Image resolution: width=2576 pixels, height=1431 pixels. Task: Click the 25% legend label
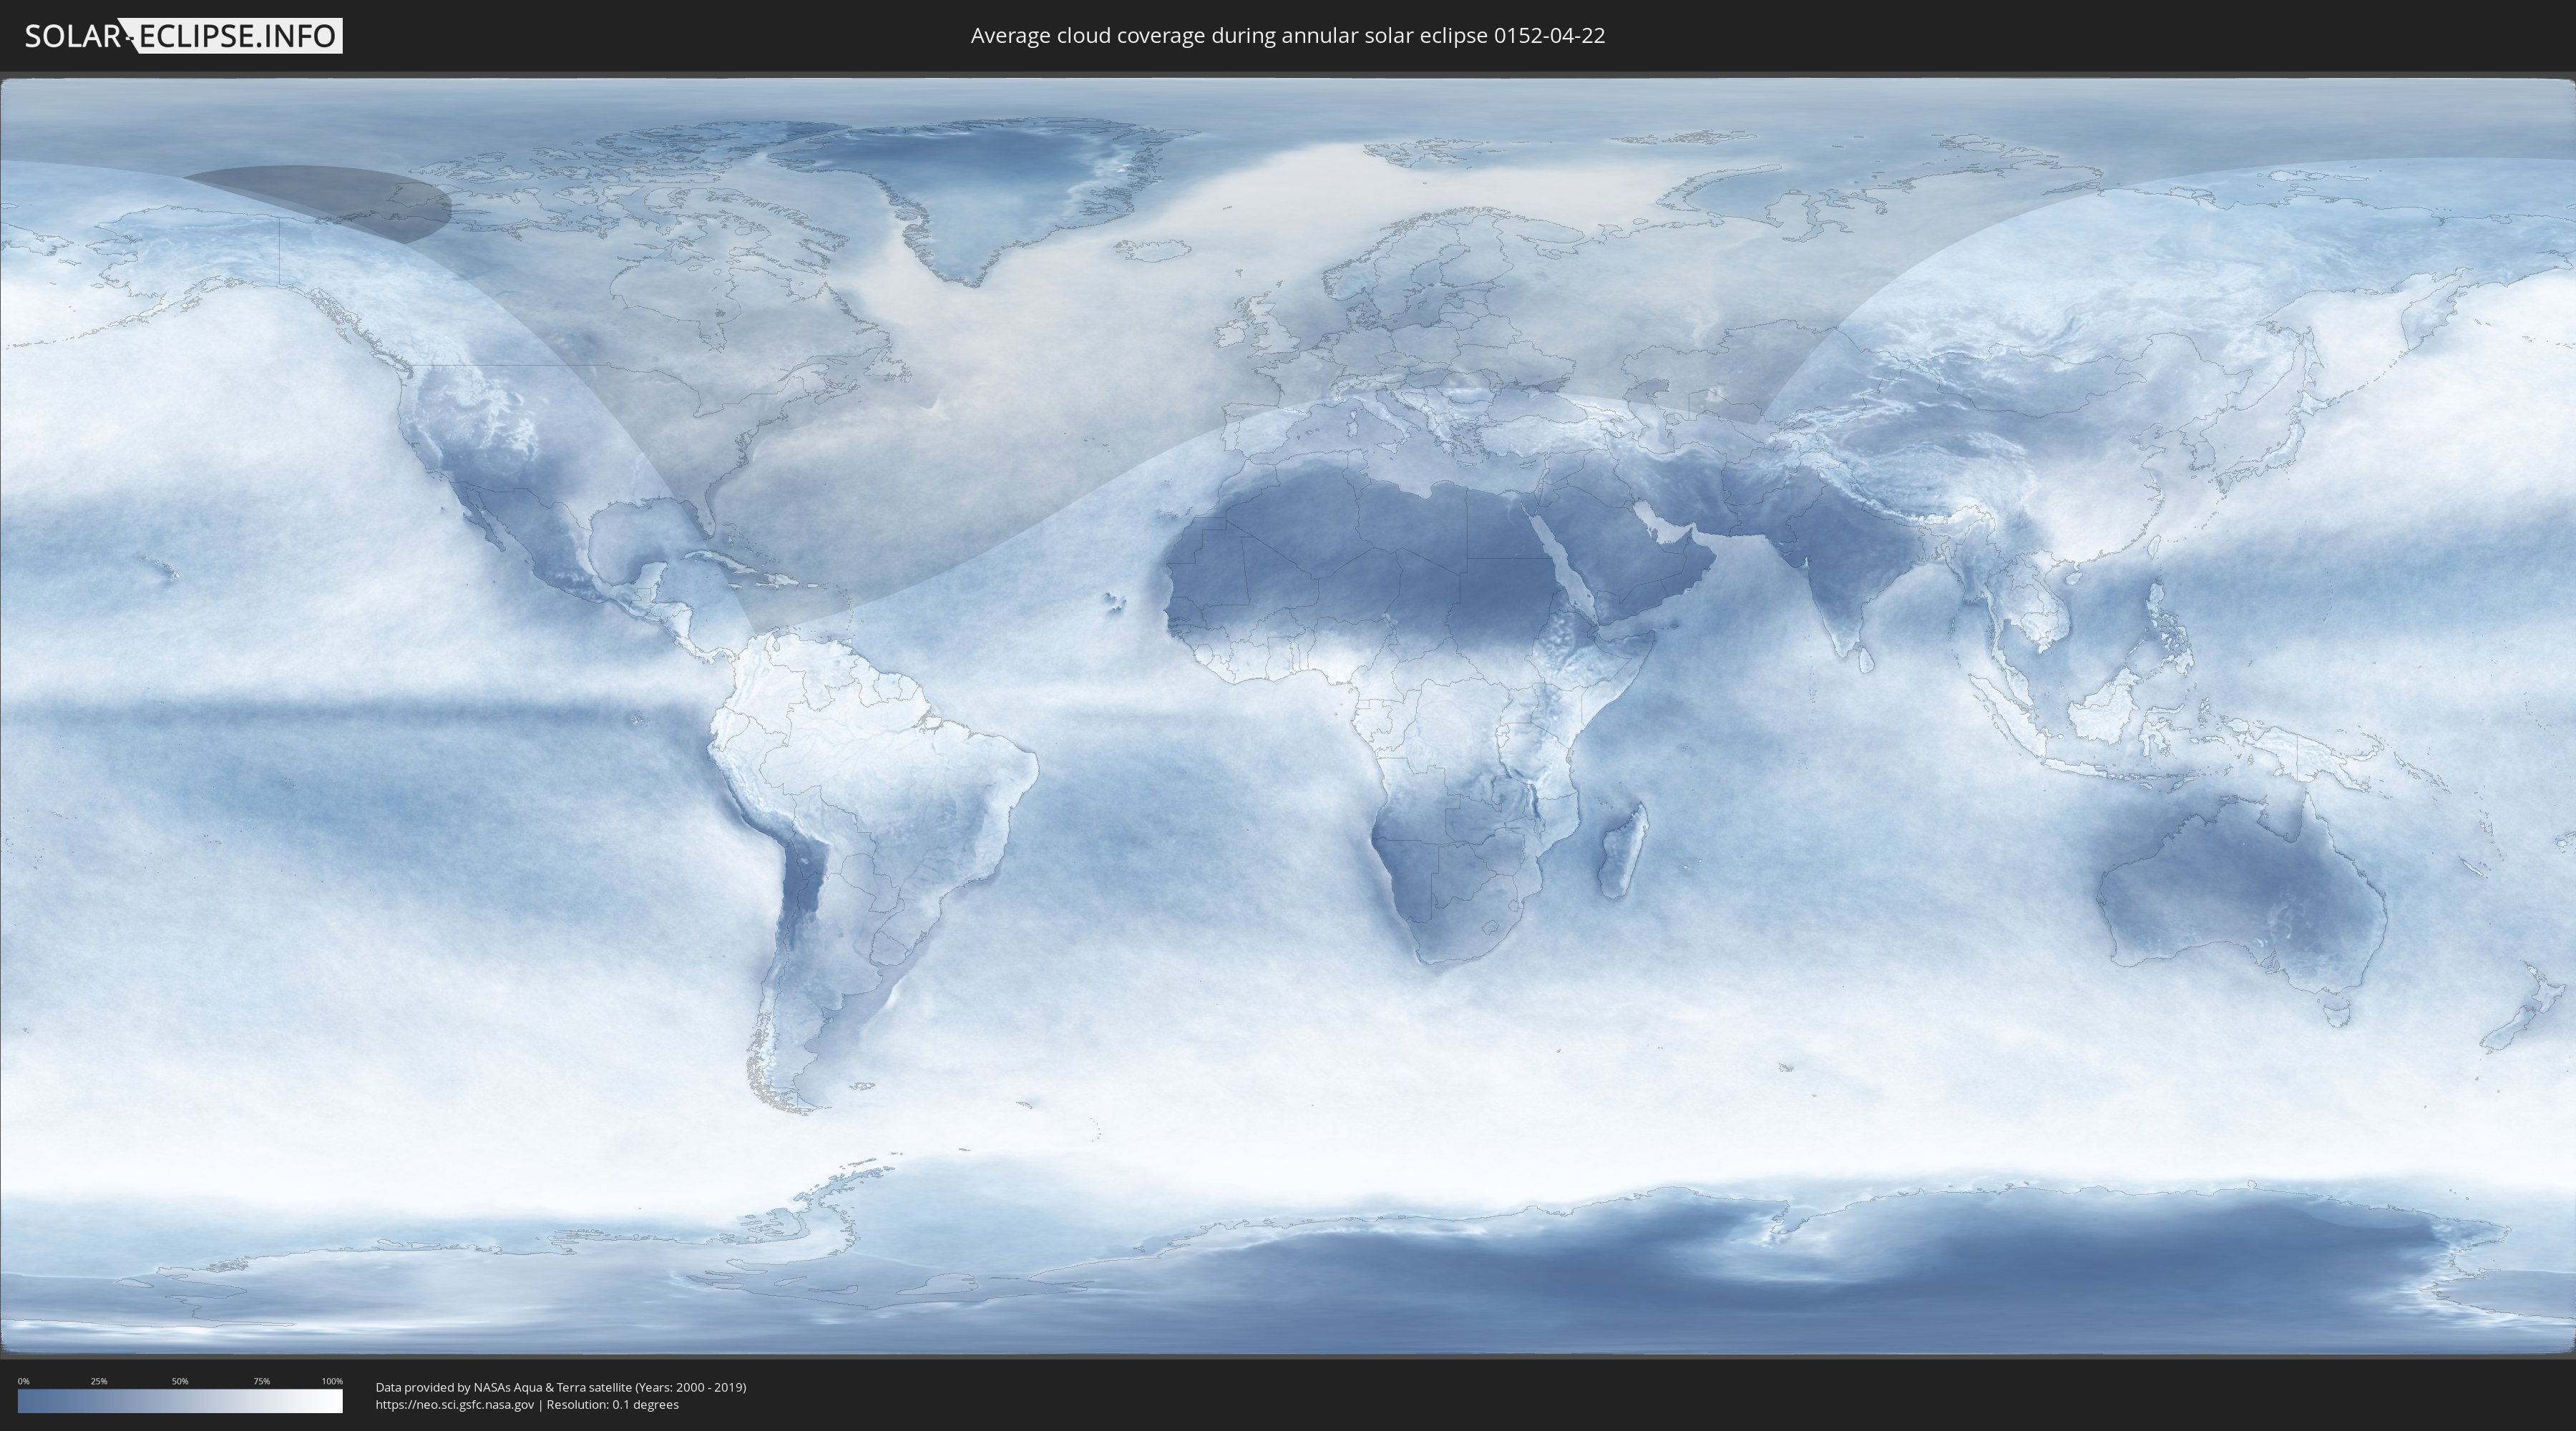coord(99,1381)
